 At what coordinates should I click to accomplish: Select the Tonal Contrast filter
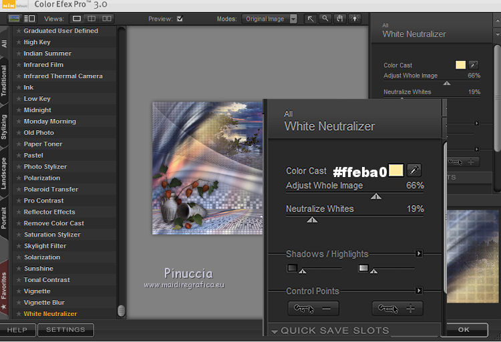47,280
